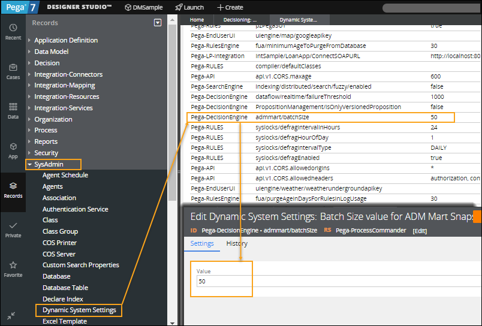Open the Settings tab in edit form
Viewport: 482px width, 326px height.
(202, 243)
